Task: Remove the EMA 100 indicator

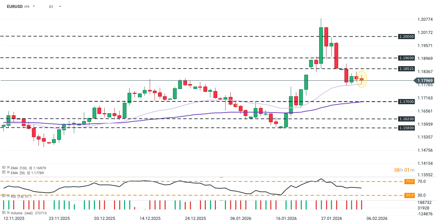Action: click(8, 168)
